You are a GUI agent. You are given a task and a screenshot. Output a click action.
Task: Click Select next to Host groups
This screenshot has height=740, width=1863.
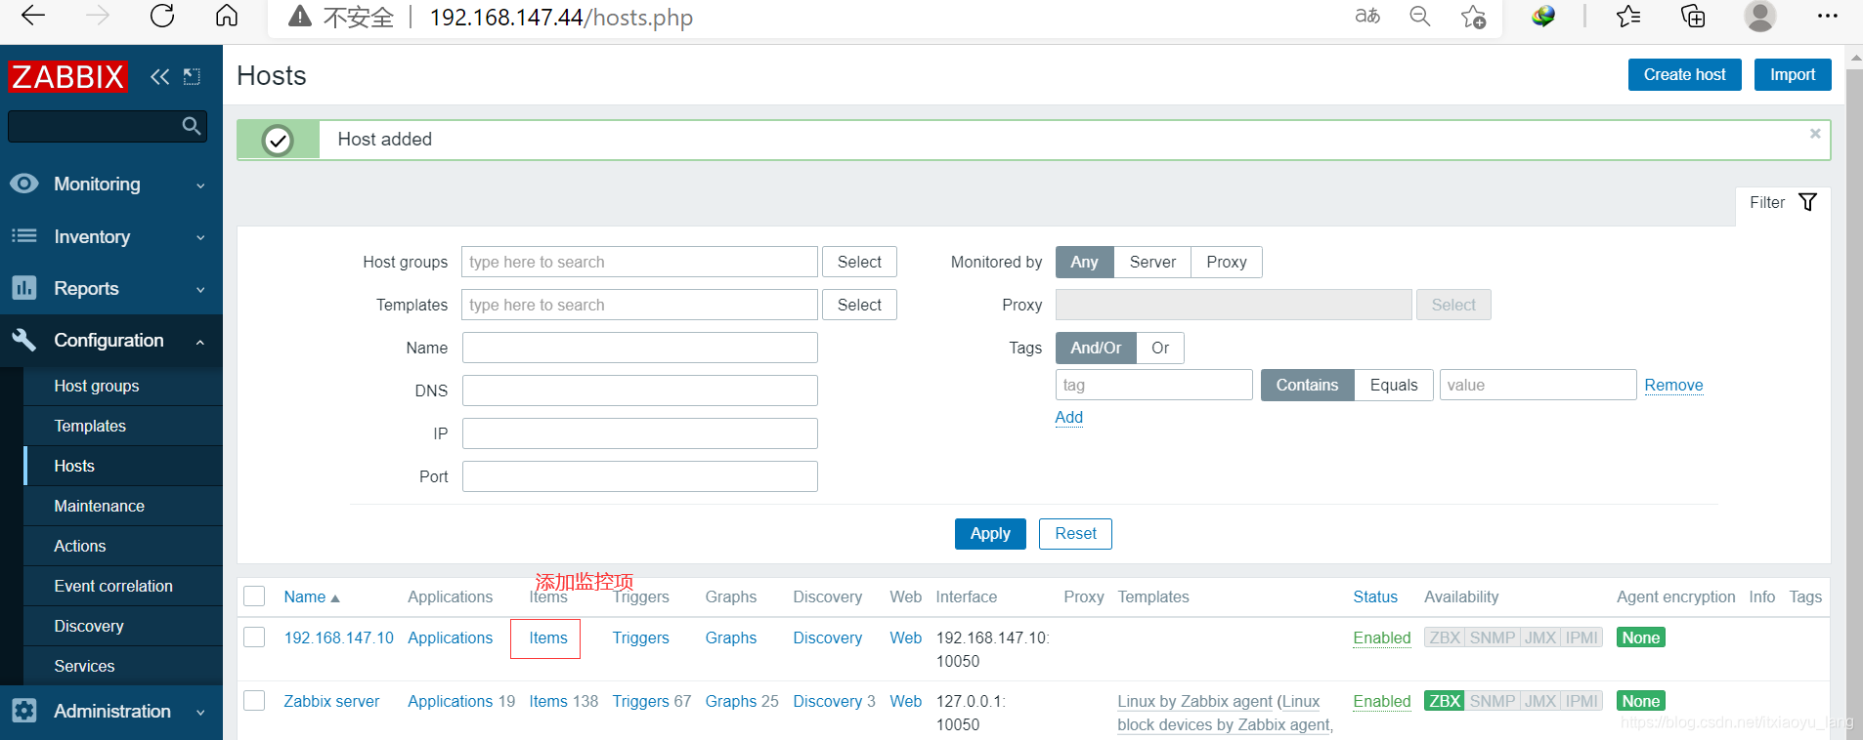[x=859, y=262]
